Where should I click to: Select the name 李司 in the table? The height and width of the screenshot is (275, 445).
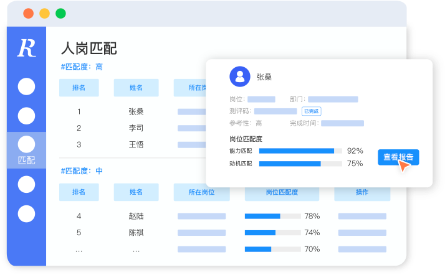coord(136,128)
